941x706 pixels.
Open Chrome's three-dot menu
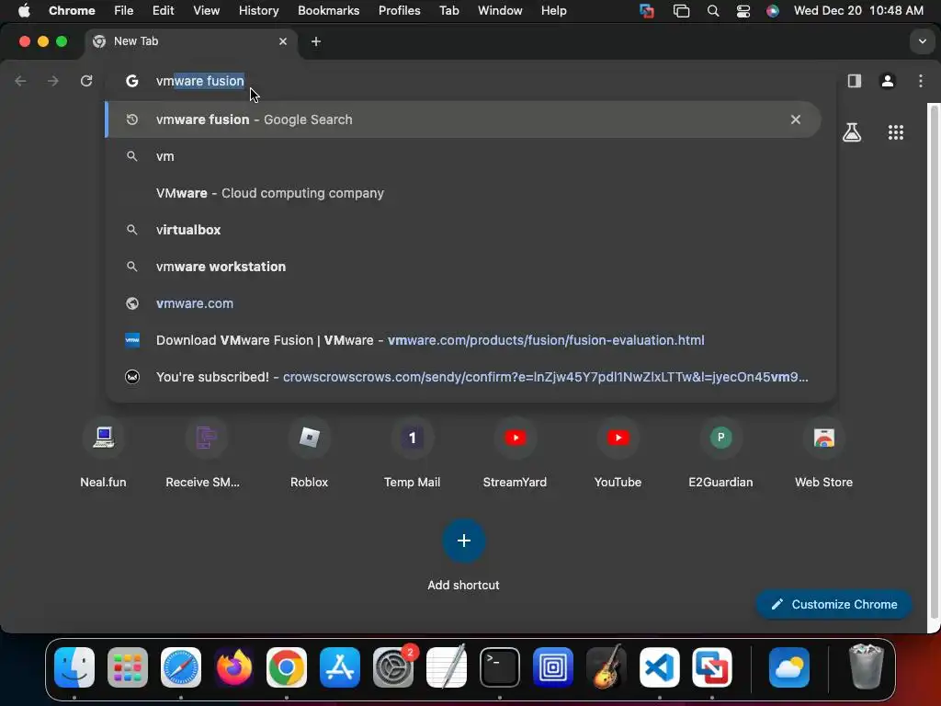(921, 81)
